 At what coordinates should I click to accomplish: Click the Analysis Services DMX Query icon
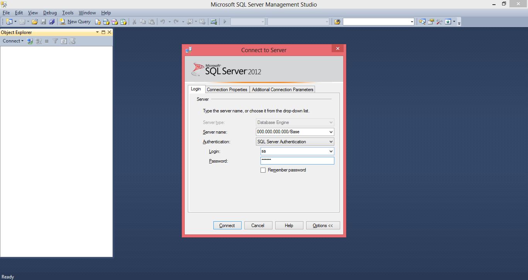pos(115,22)
